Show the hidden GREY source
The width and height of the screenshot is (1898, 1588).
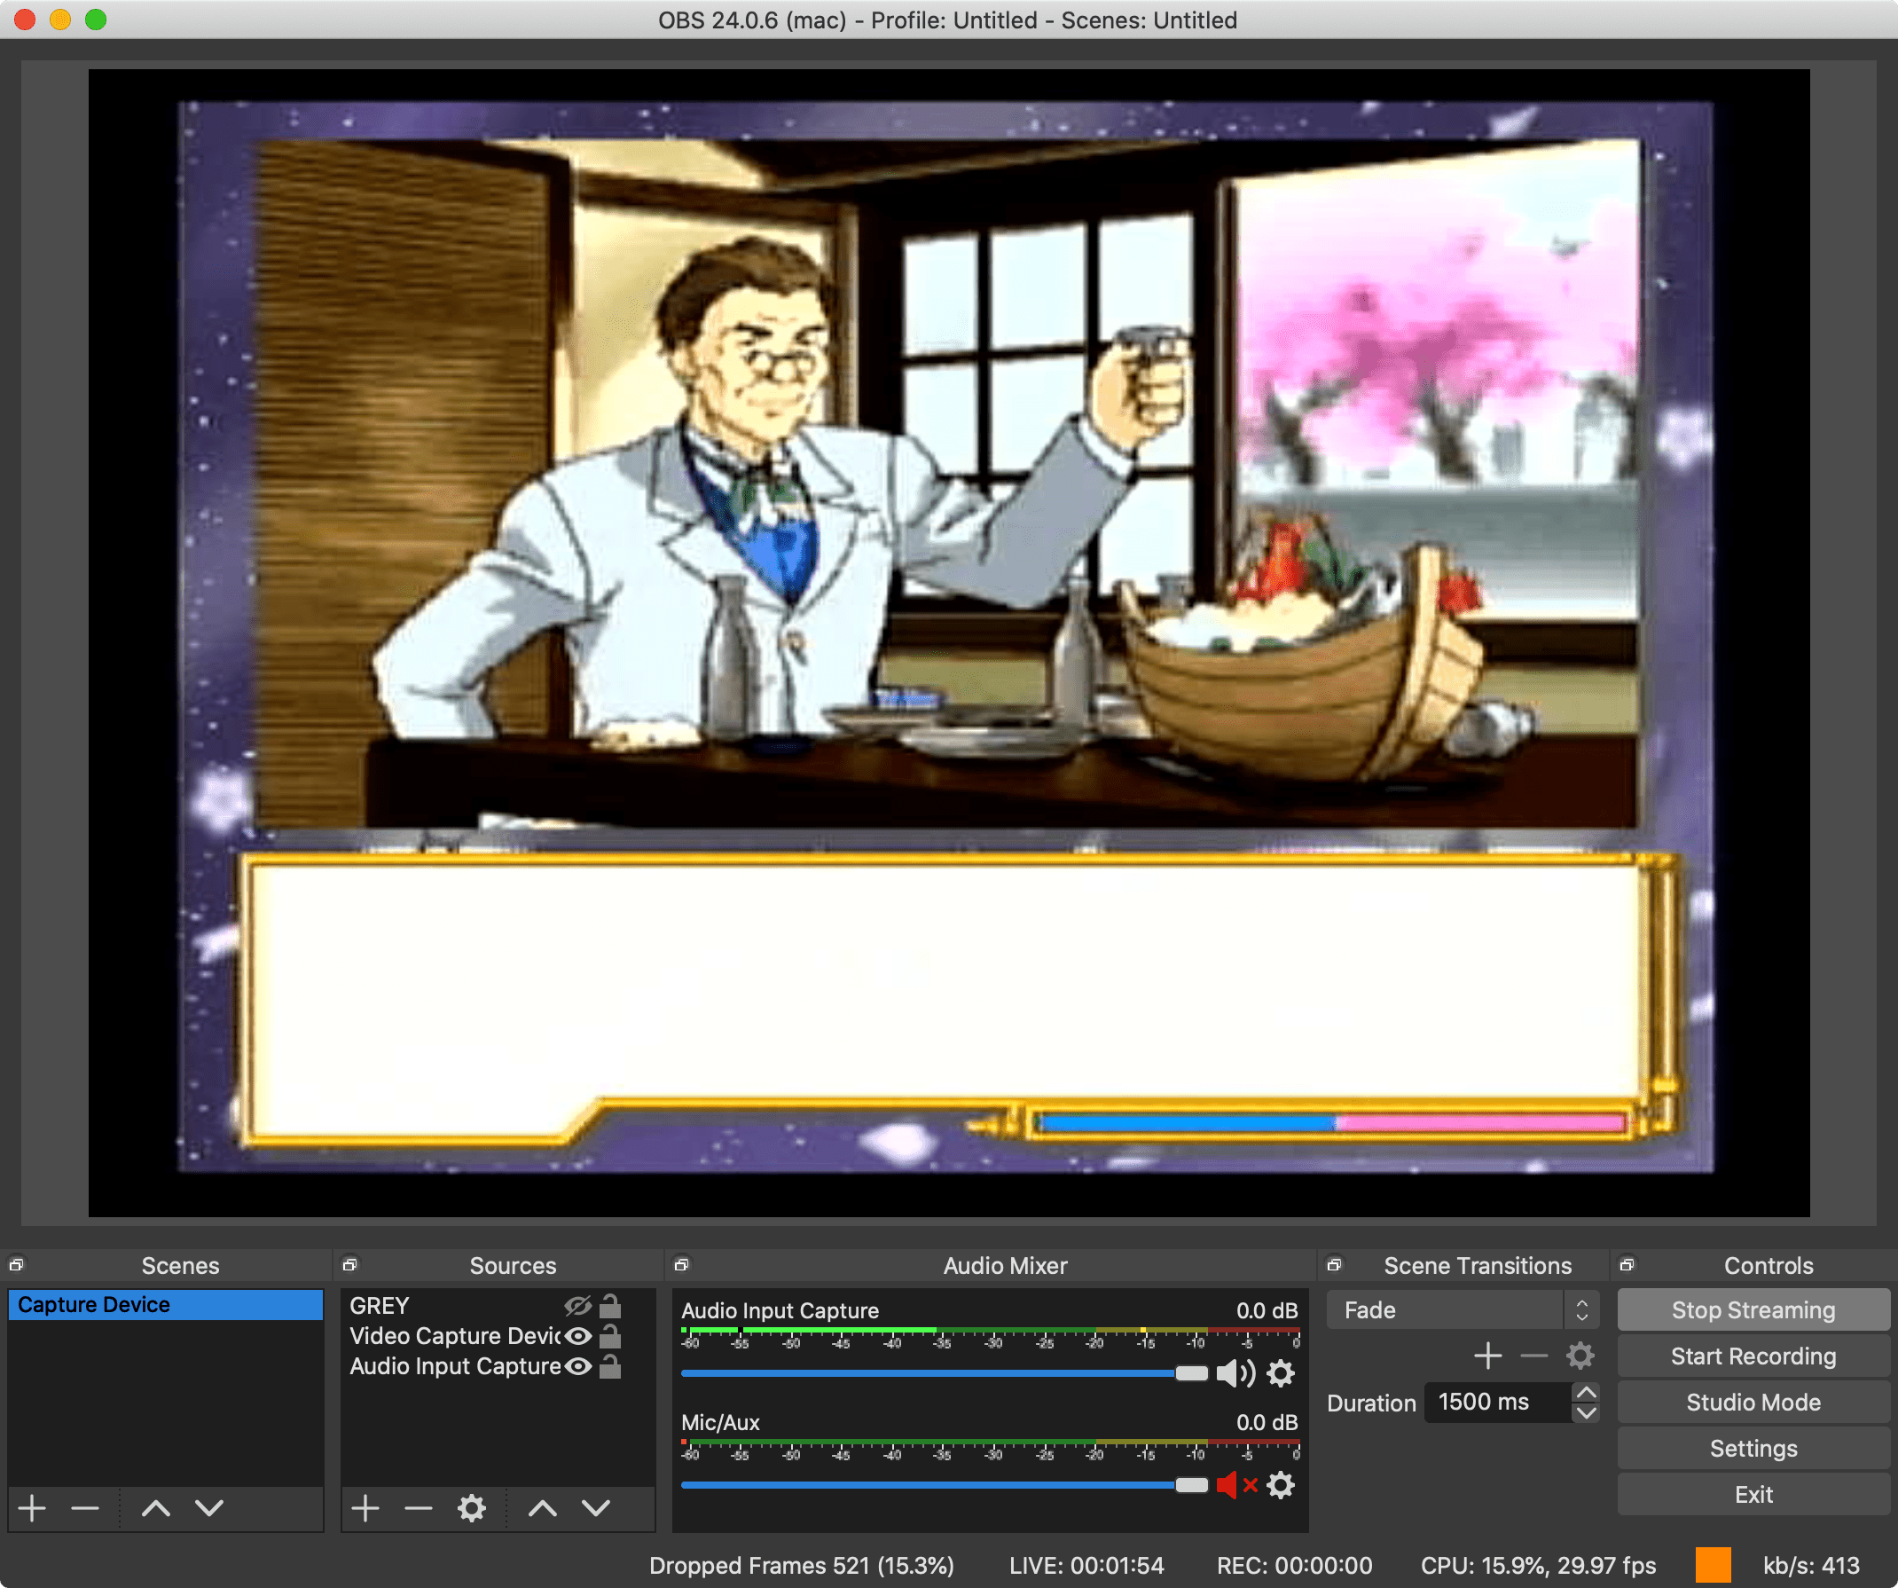pyautogui.click(x=577, y=1306)
